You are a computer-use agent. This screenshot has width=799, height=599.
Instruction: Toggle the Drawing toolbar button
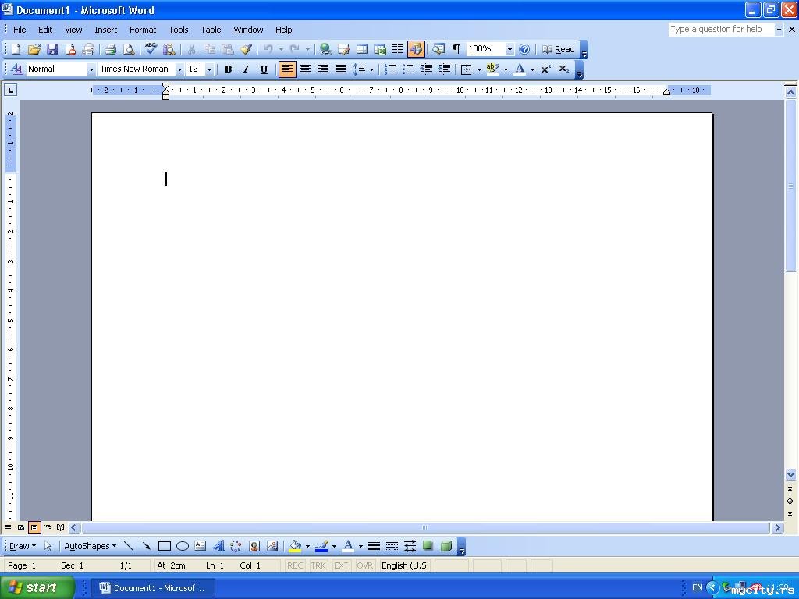coord(416,49)
